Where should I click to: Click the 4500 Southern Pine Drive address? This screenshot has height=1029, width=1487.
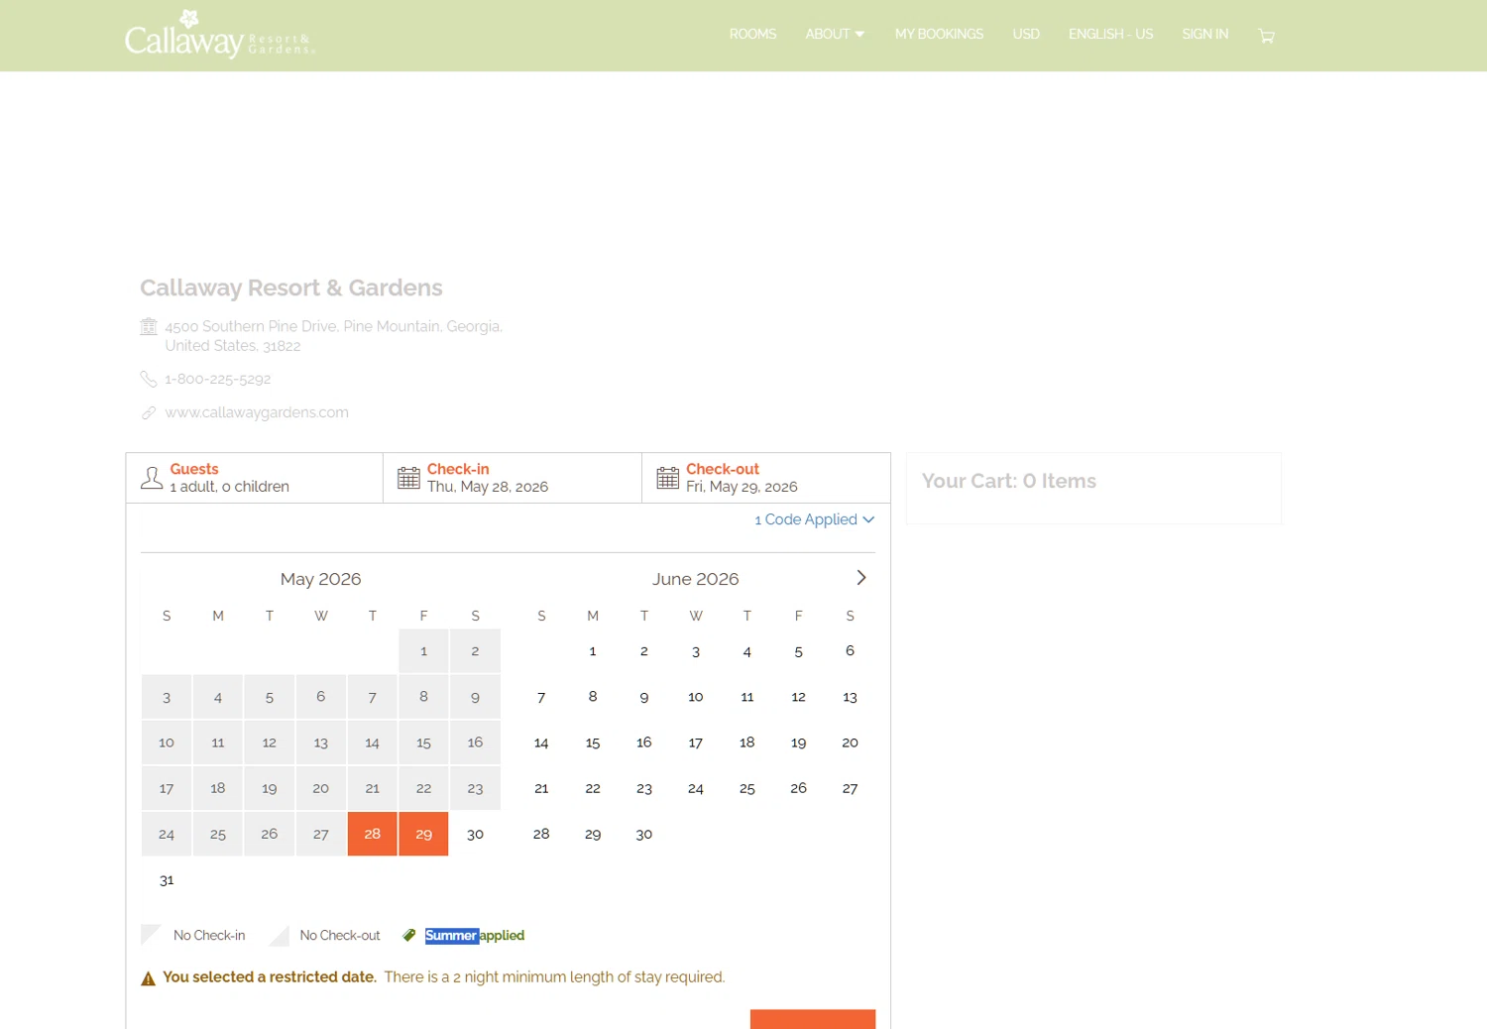[x=334, y=336]
